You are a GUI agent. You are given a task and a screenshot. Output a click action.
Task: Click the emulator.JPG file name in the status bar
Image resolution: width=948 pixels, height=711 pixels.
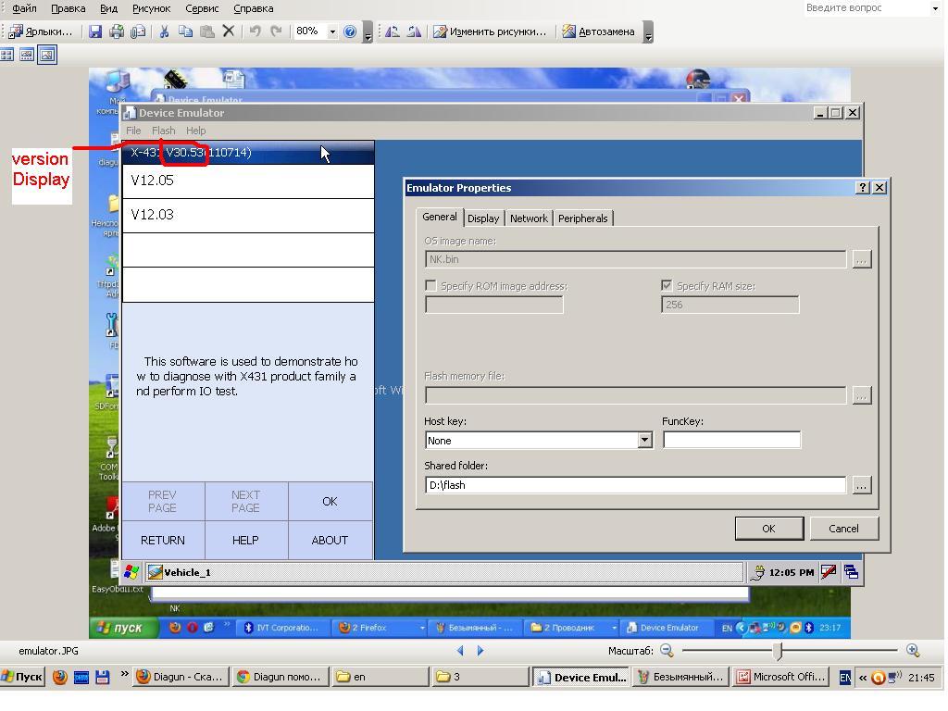click(x=48, y=651)
